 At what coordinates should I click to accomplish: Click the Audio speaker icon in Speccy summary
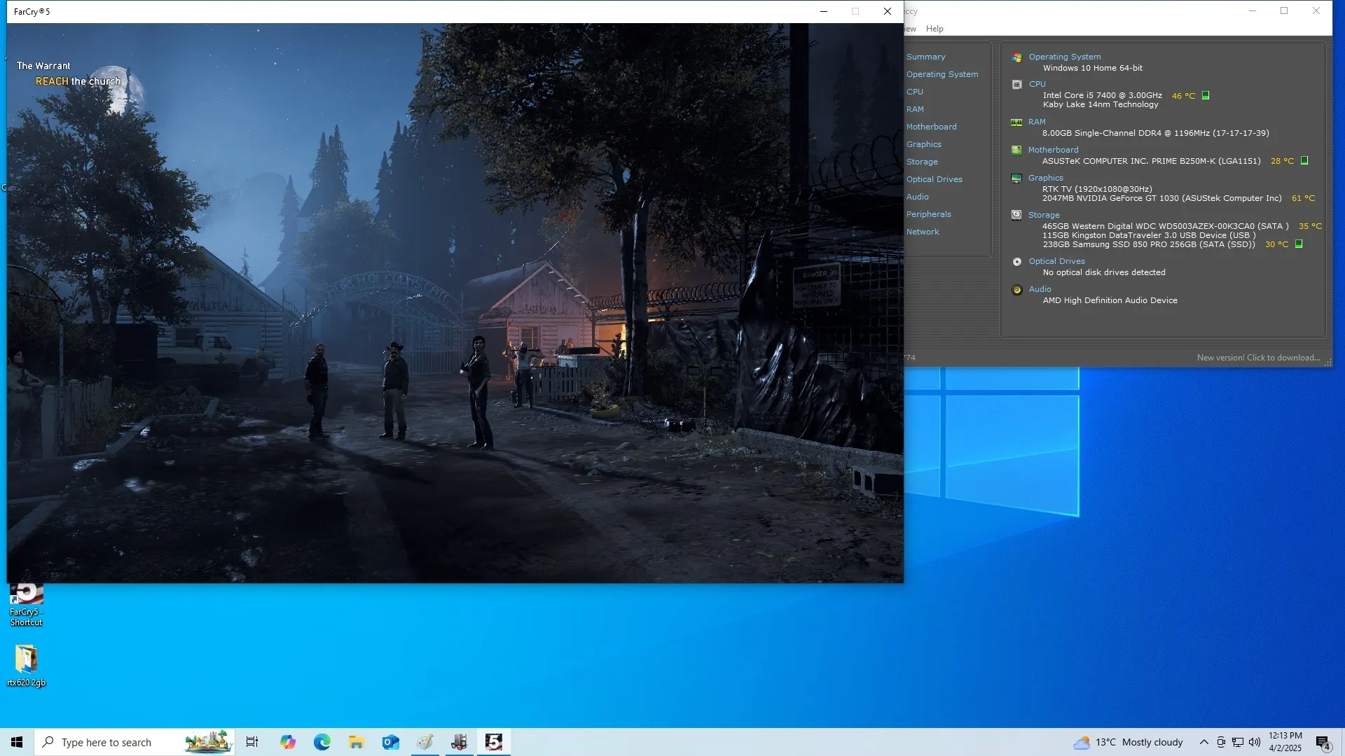coord(1017,289)
